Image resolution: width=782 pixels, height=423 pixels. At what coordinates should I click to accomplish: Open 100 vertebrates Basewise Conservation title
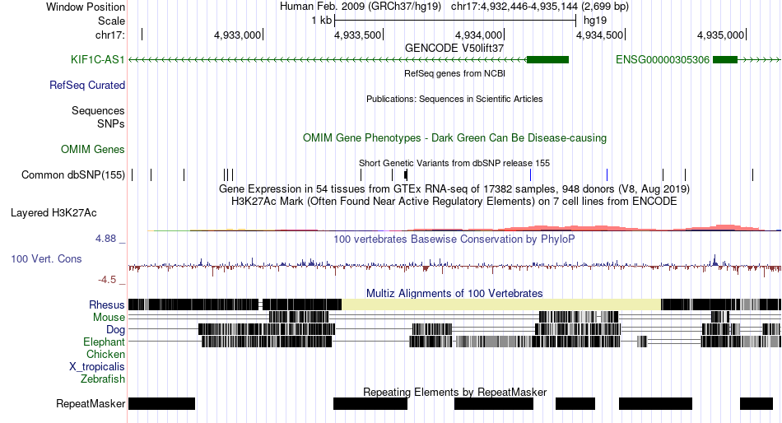pos(454,239)
